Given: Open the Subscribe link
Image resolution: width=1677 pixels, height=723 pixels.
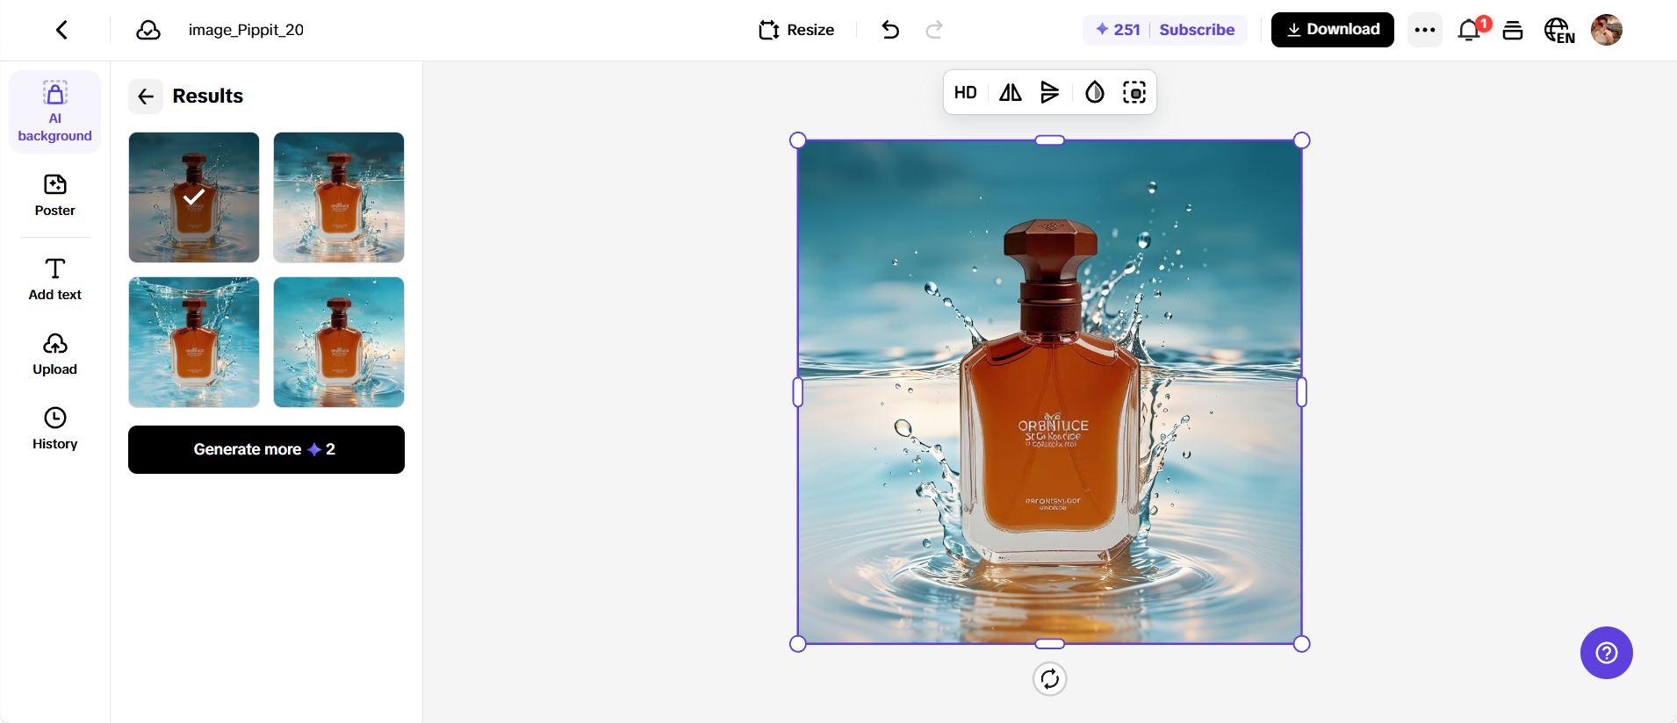Looking at the screenshot, I should point(1197,30).
